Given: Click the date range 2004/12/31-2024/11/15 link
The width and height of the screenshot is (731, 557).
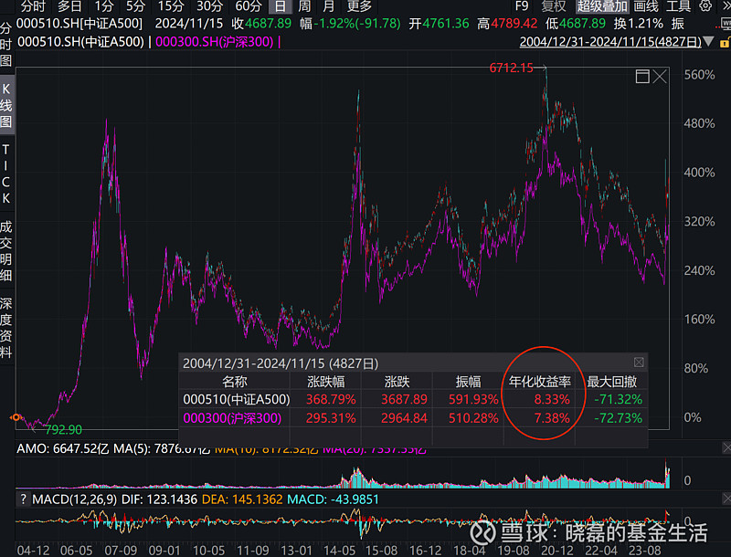Looking at the screenshot, I should click(x=610, y=42).
